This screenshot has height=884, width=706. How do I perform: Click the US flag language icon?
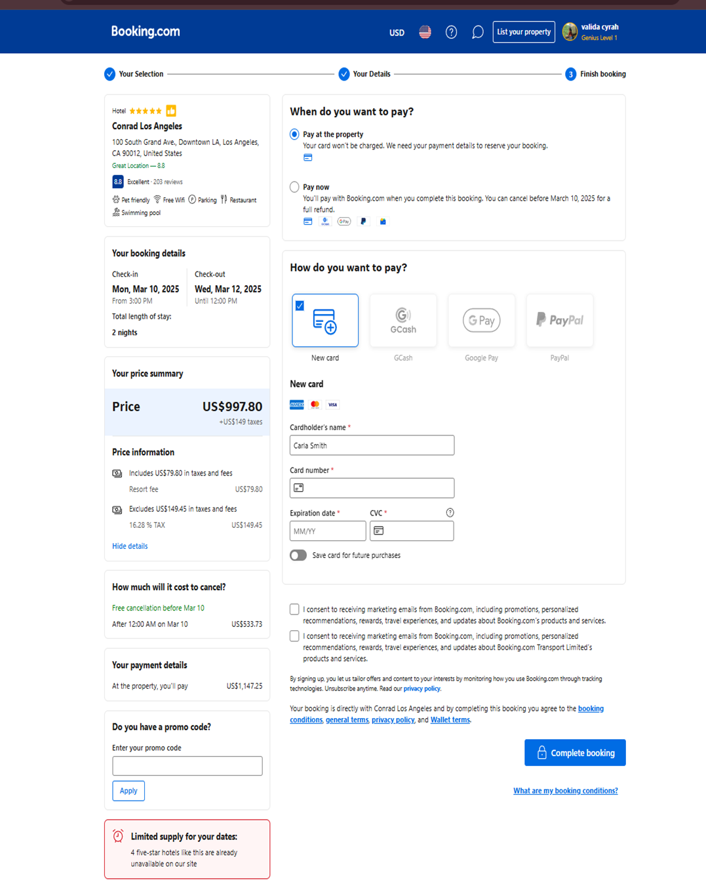[425, 32]
